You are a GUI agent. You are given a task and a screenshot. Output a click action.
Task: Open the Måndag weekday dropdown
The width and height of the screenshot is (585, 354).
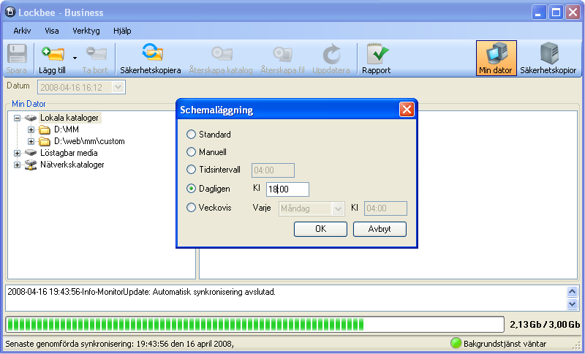[338, 208]
